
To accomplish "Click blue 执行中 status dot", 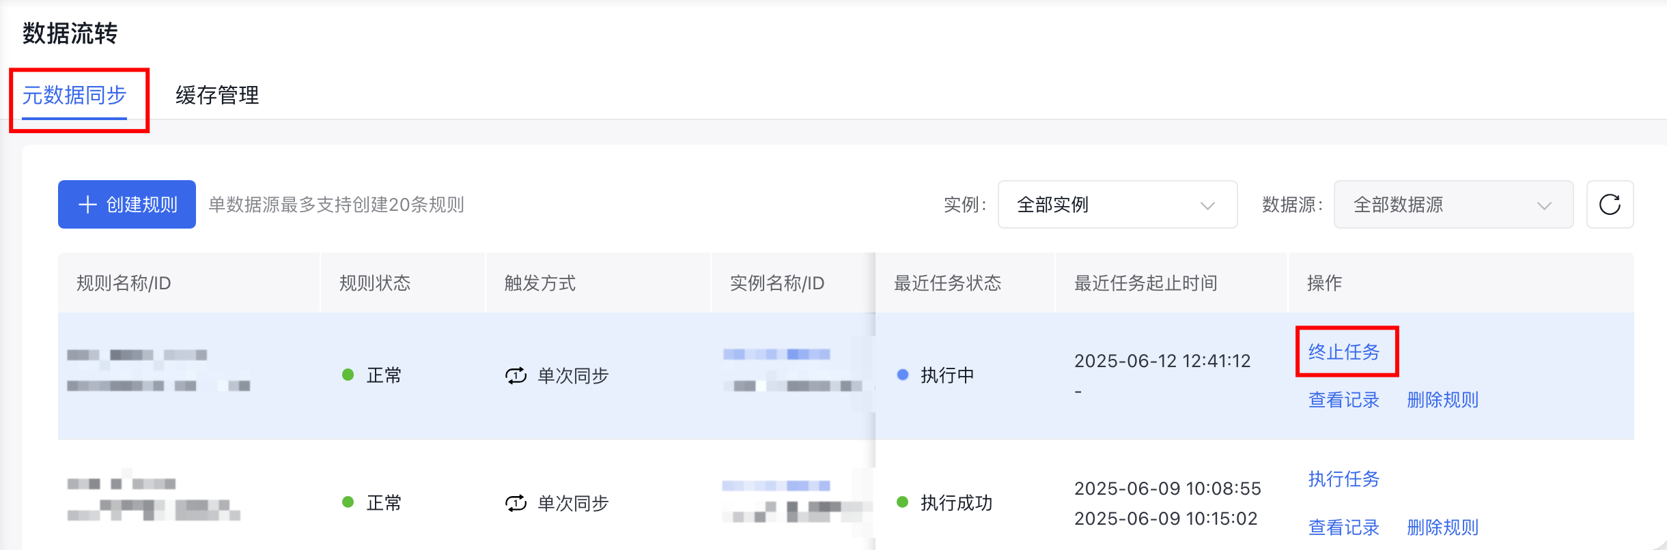I will point(902,375).
